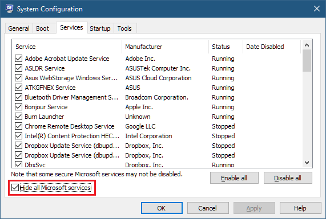
Task: Click the Cancel button
Action: (x=208, y=208)
